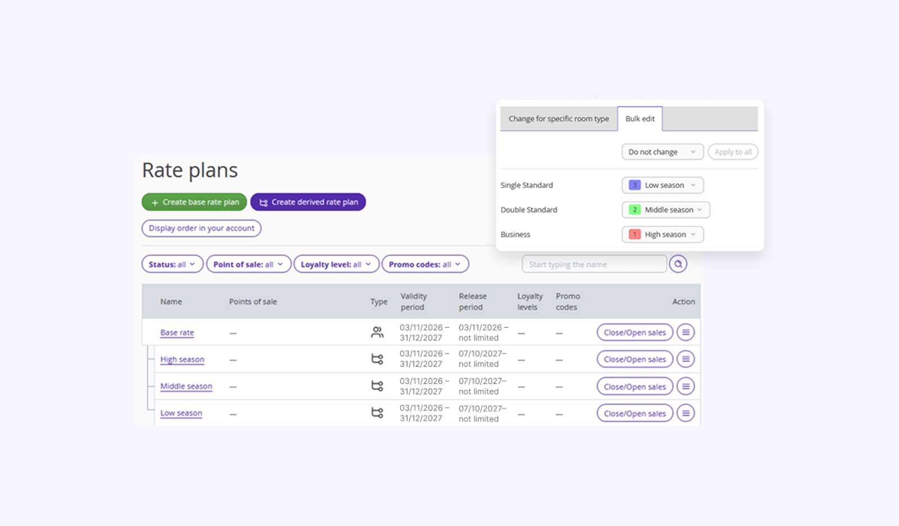Click the Promo codes column header
This screenshot has height=526, width=899.
(567, 301)
